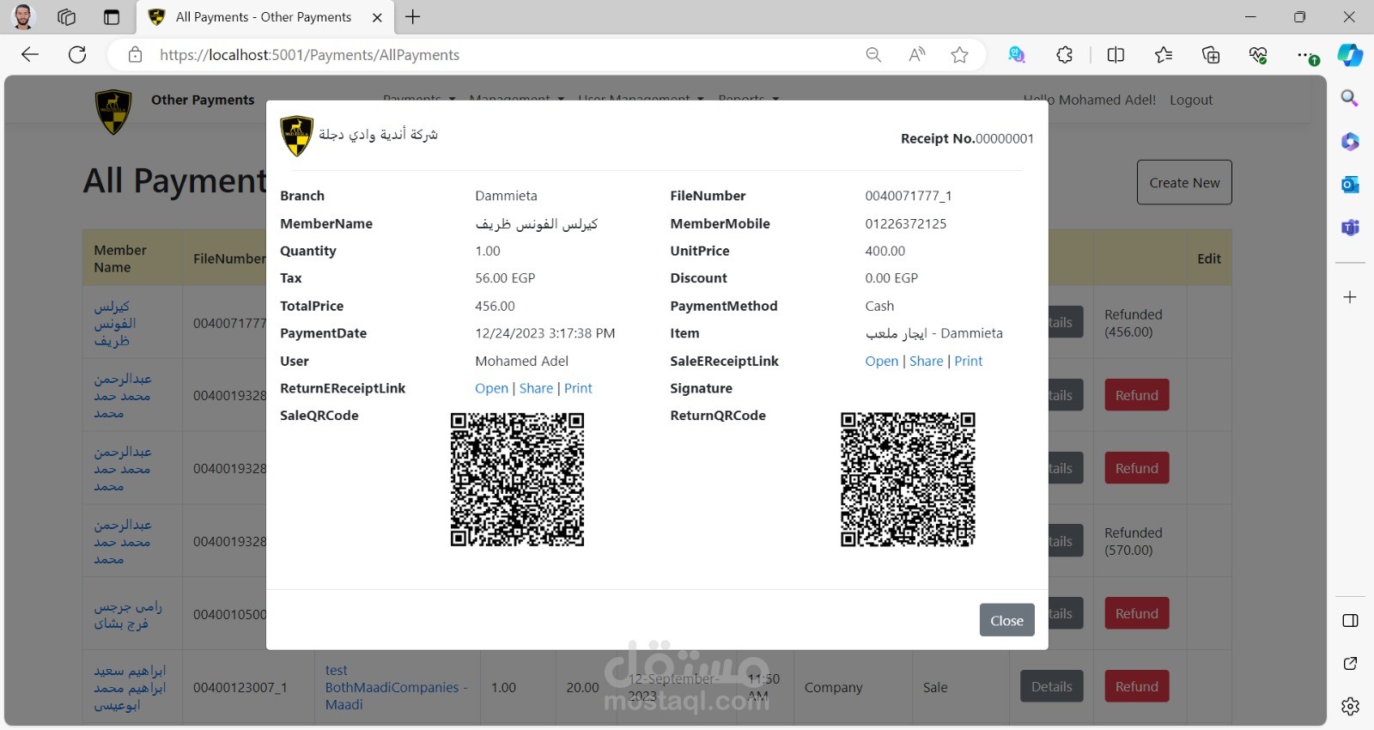Refund the test BothMaadiCompanies payment row
Screen dimensions: 1374x730
click(1136, 686)
